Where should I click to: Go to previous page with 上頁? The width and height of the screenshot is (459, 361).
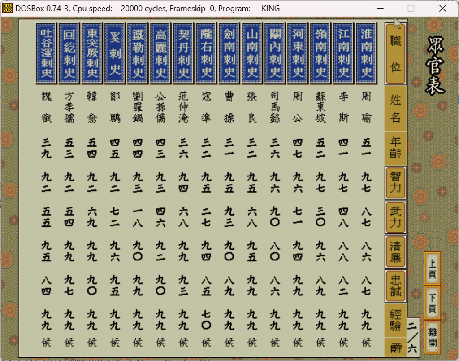click(x=433, y=269)
